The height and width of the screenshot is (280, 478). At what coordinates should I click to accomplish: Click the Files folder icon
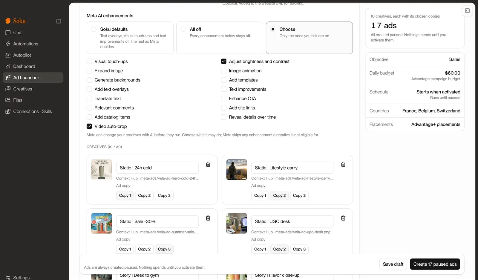[8, 100]
